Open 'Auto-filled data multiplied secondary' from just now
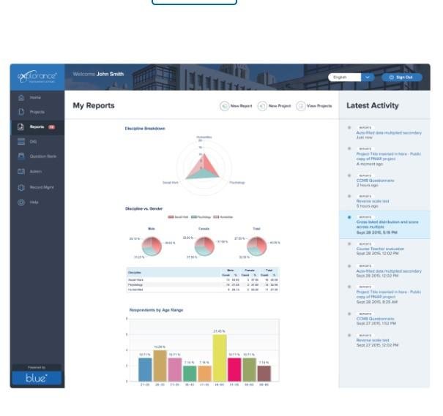Viewport: 443px width, 416px height. click(x=389, y=132)
